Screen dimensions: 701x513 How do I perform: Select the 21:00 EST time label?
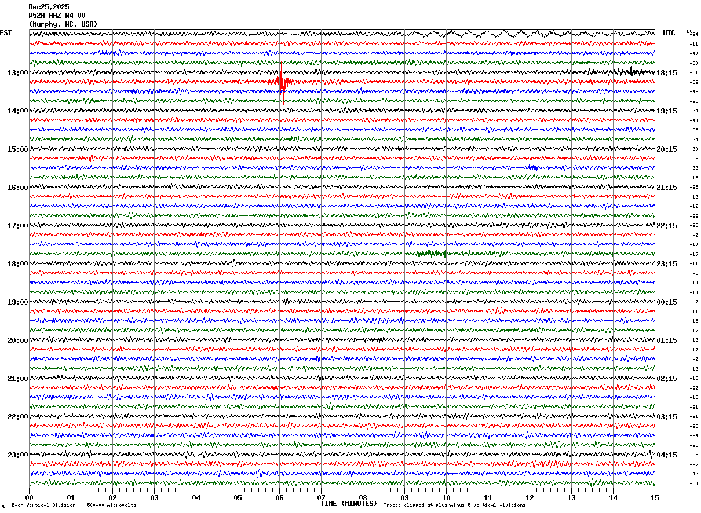click(17, 379)
